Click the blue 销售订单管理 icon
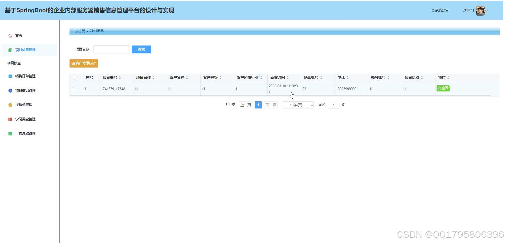Screen dimensions: 505x243 click(10, 76)
